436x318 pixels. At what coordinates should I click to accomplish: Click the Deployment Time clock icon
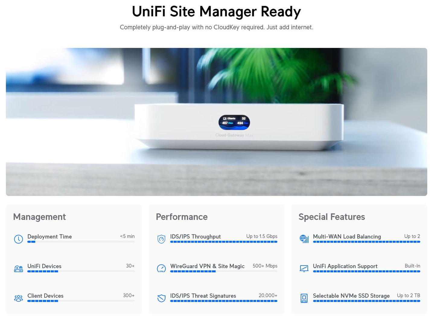18,239
